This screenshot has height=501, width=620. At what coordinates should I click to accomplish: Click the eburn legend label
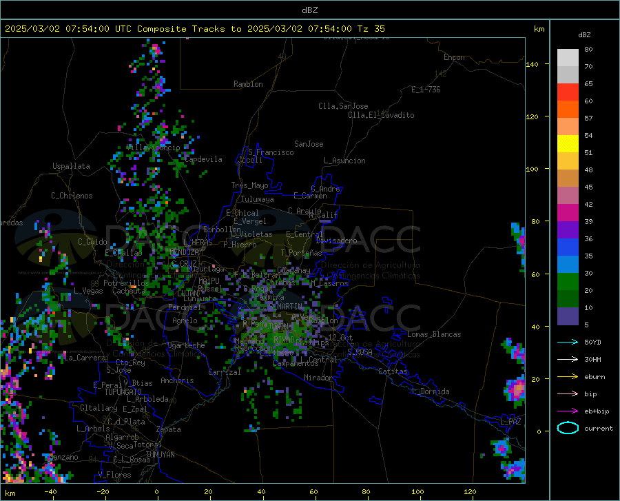[595, 376]
